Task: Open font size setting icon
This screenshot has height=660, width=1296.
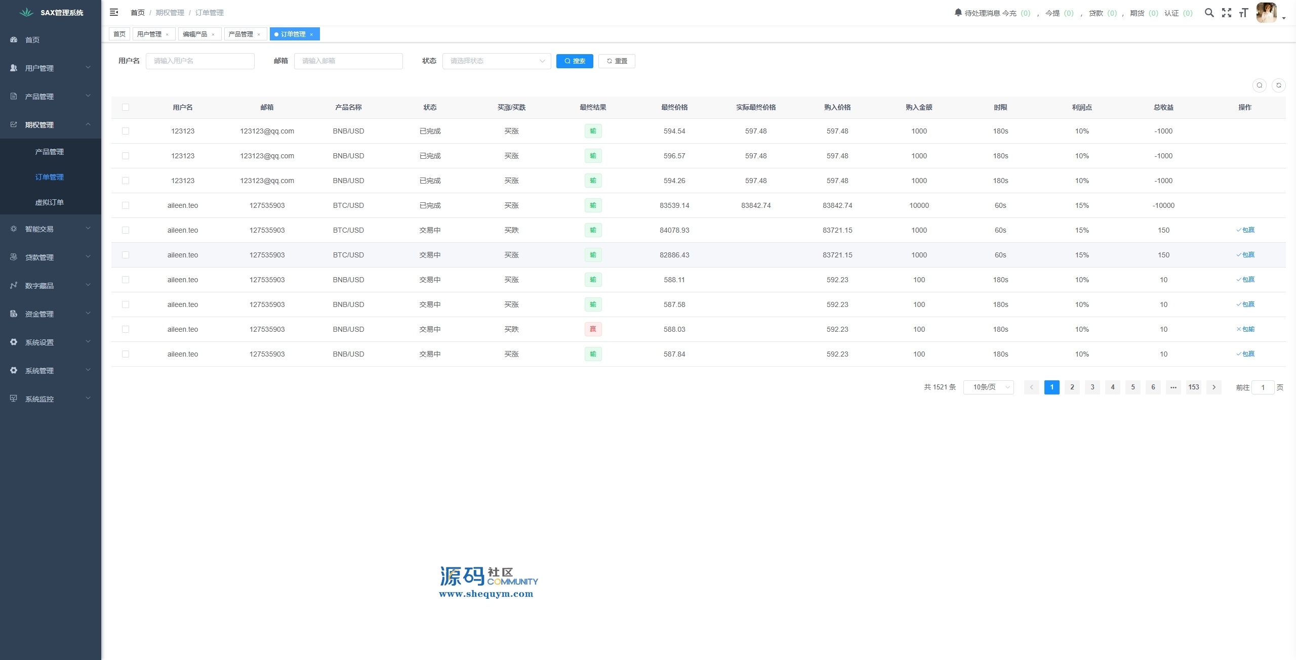Action: click(x=1243, y=13)
